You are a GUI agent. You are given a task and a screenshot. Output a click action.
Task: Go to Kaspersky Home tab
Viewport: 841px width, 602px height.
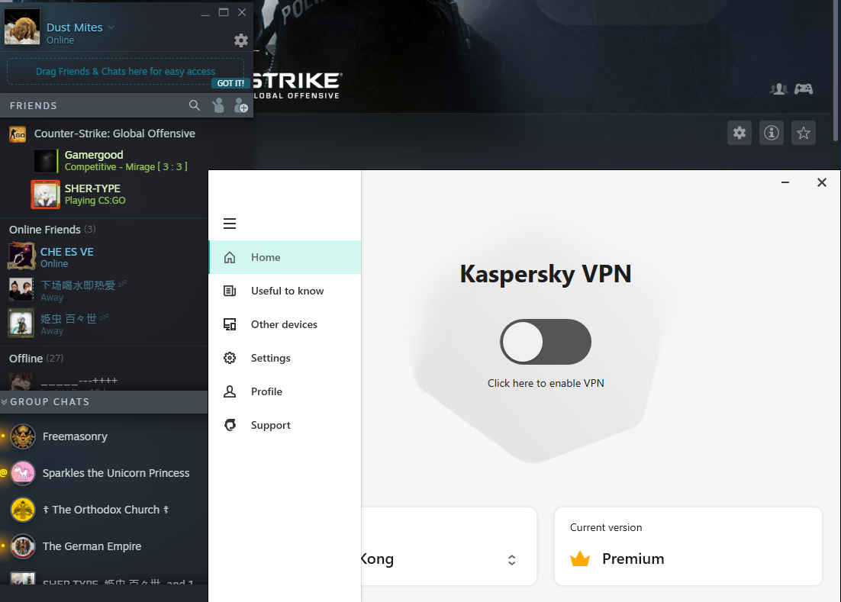(285, 257)
